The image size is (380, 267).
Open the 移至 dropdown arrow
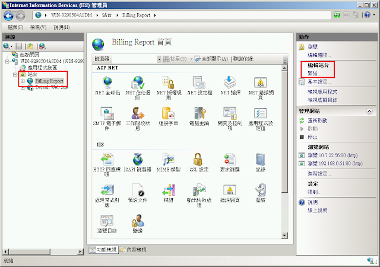pos(191,59)
